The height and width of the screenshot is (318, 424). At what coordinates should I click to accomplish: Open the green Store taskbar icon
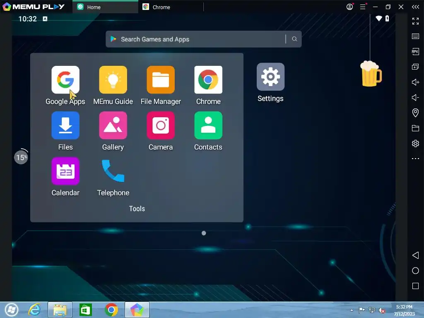(85, 310)
